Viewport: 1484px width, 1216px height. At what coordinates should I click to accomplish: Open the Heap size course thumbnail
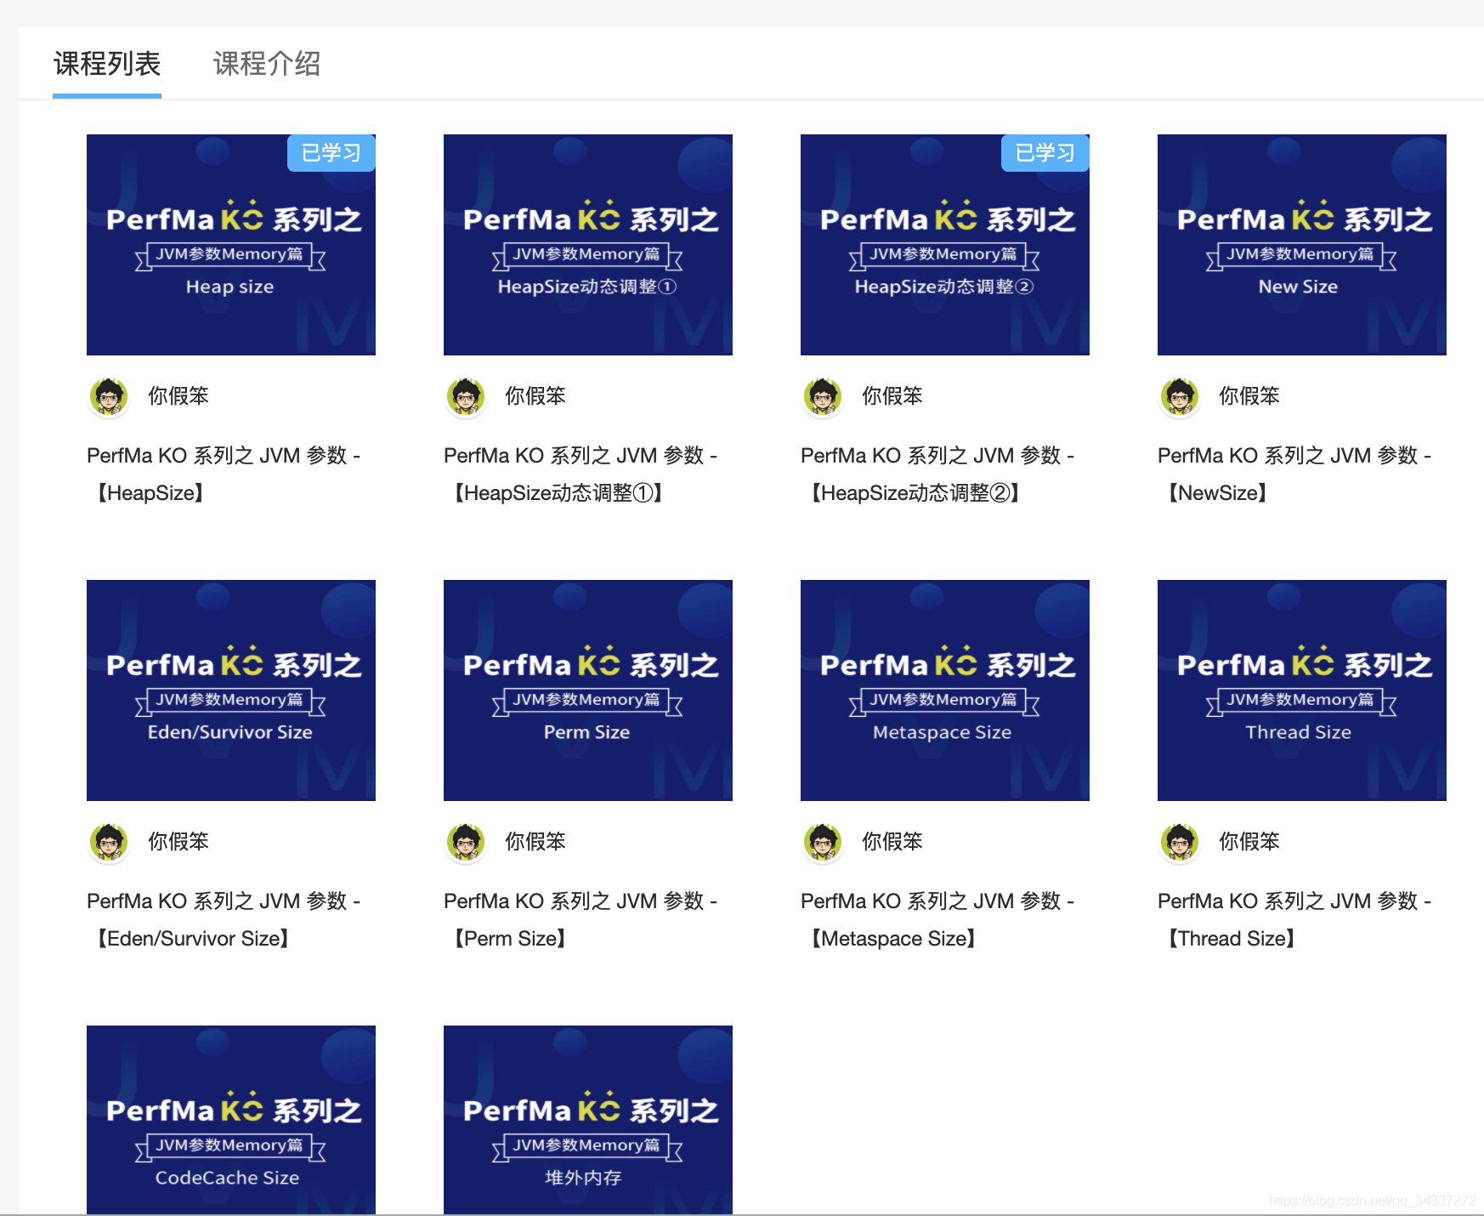pyautogui.click(x=230, y=245)
